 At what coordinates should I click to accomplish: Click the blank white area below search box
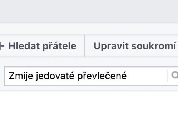pyautogui.click(x=89, y=113)
